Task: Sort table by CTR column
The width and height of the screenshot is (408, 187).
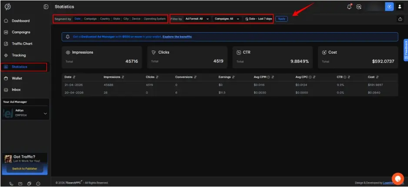Action: [349, 77]
